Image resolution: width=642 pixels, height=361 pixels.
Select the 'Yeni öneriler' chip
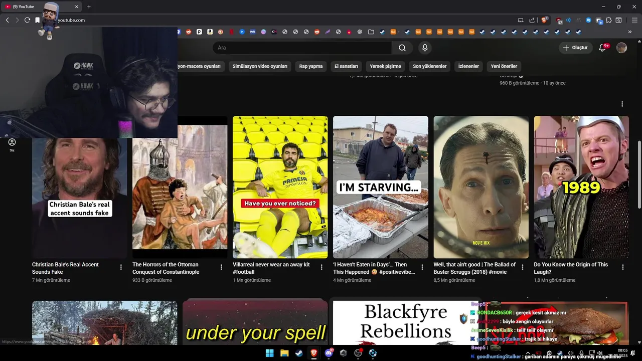click(504, 66)
